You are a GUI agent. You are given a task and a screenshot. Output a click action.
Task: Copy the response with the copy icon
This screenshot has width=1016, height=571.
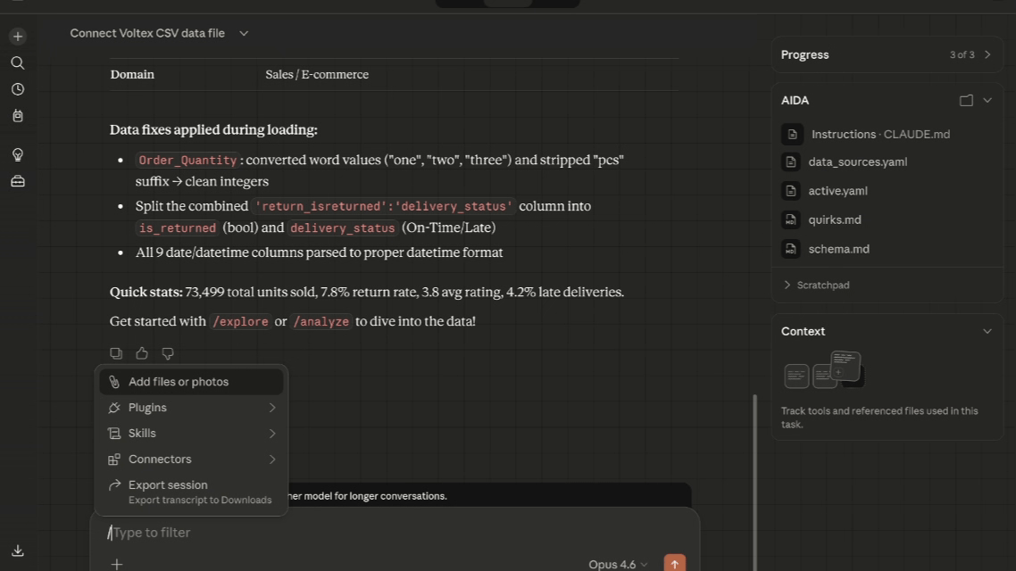pos(116,353)
